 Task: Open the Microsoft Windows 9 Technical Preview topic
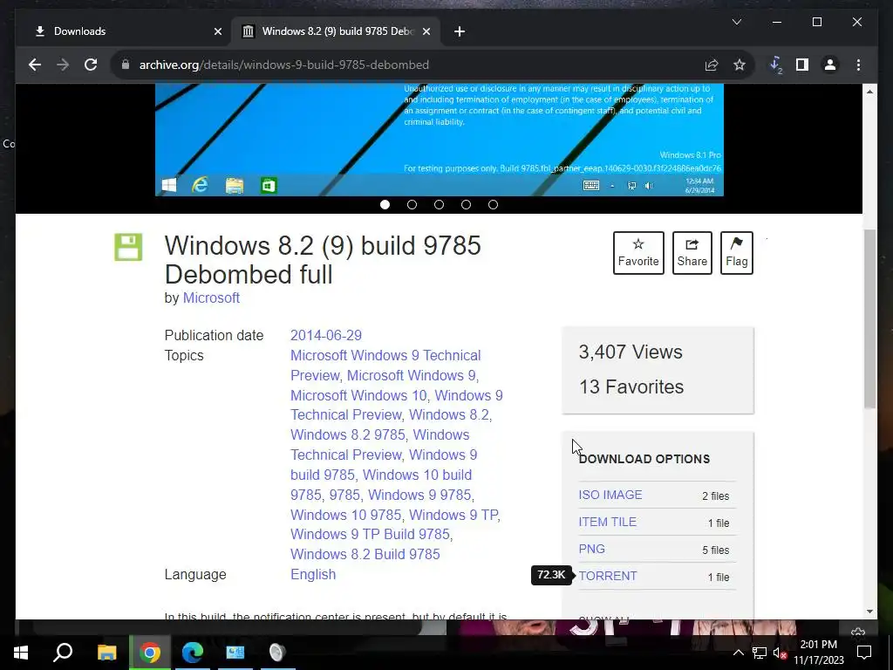385,366
